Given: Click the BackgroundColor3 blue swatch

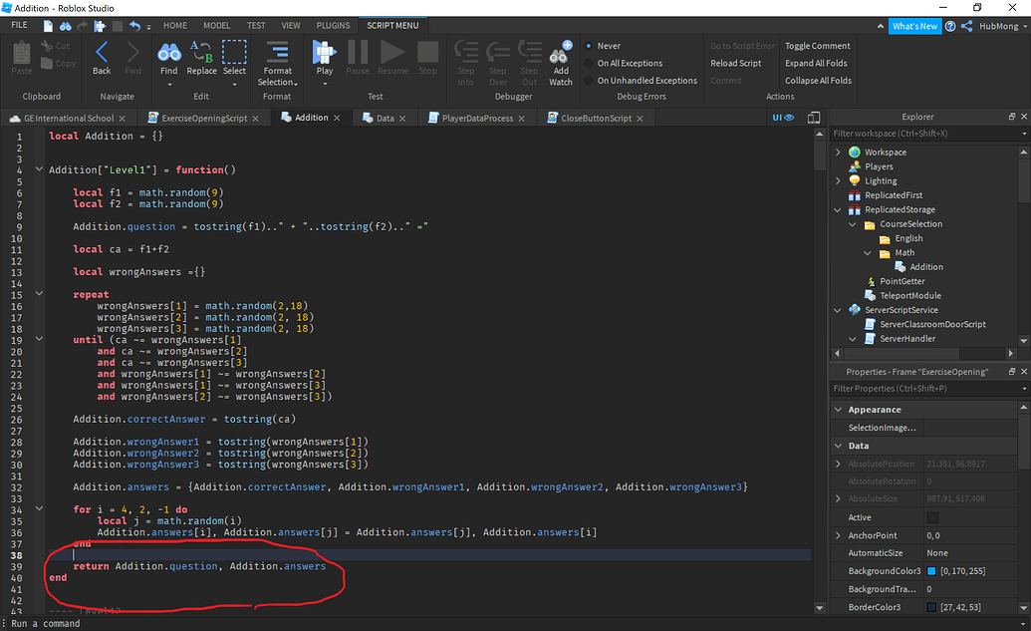Looking at the screenshot, I should (931, 571).
